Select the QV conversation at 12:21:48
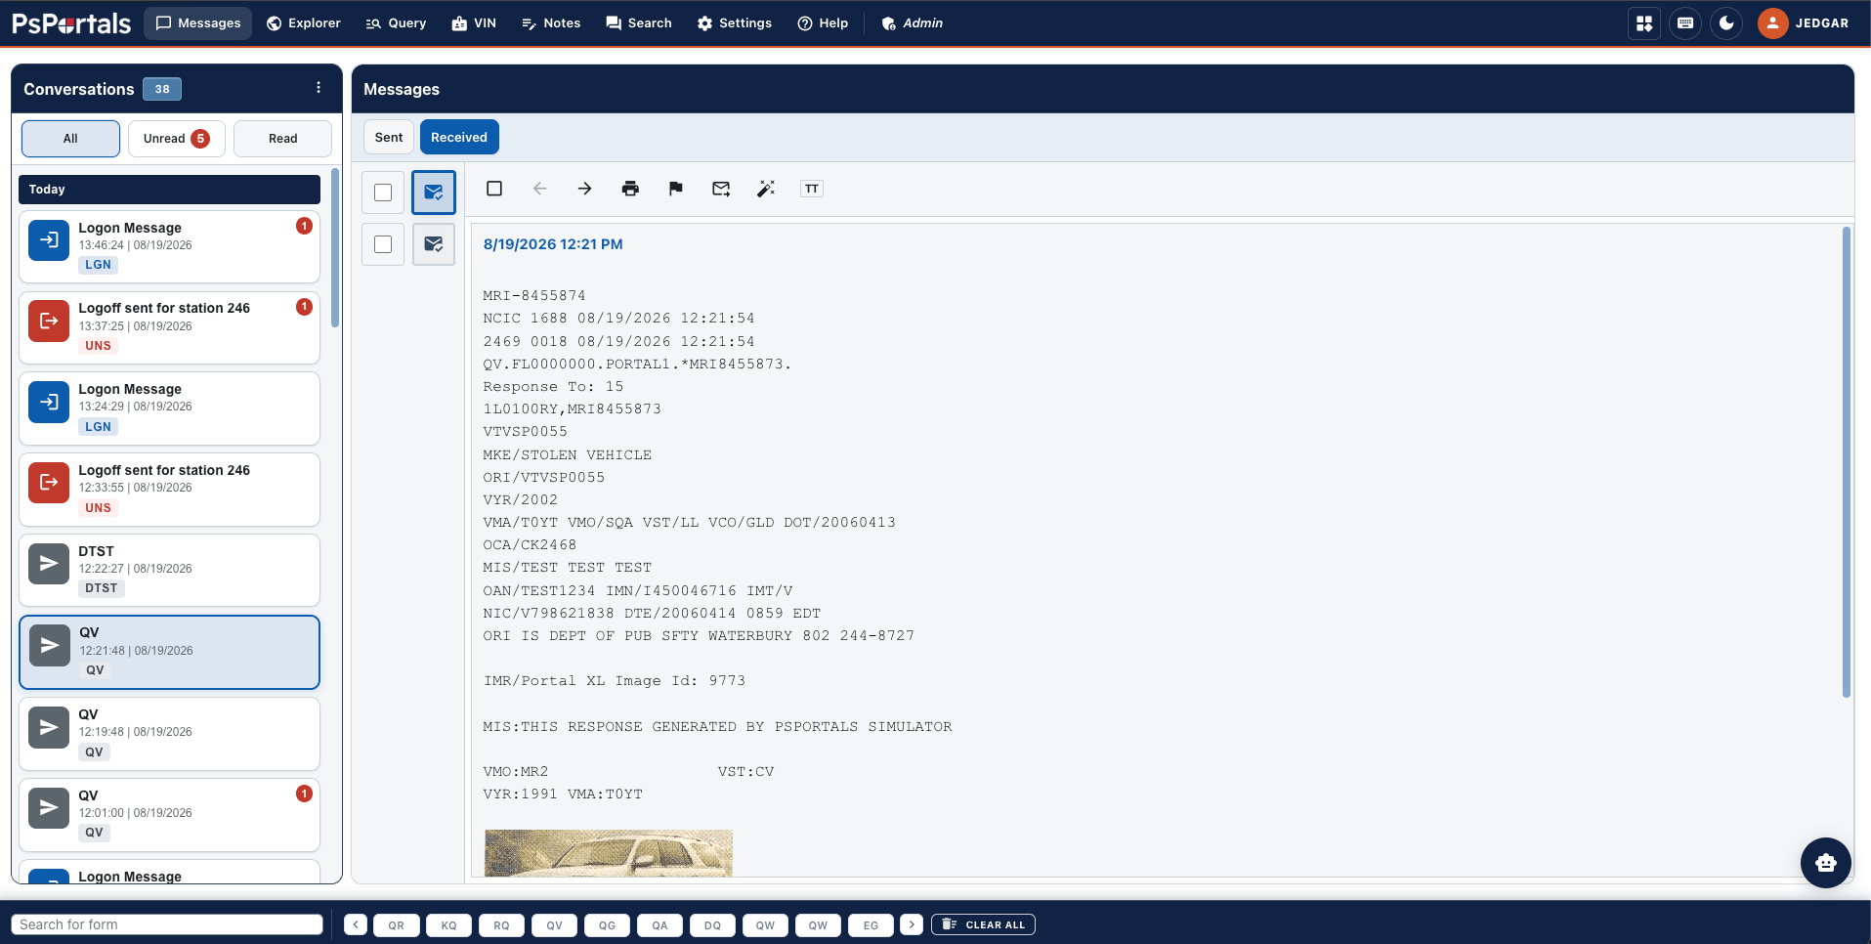The image size is (1871, 944). point(169,652)
